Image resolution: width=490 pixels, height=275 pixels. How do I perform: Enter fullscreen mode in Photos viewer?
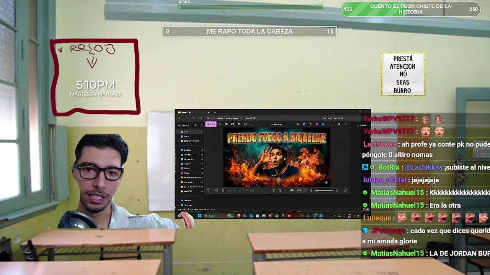click(345, 191)
